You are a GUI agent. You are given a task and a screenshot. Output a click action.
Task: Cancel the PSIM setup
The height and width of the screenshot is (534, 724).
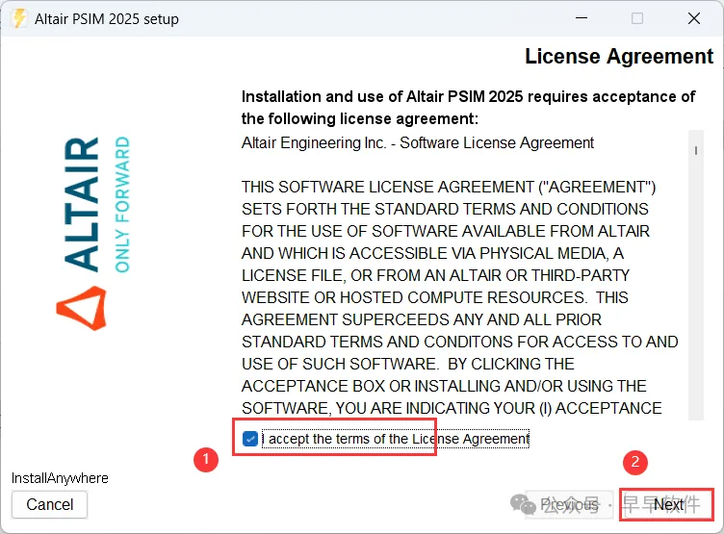point(49,504)
